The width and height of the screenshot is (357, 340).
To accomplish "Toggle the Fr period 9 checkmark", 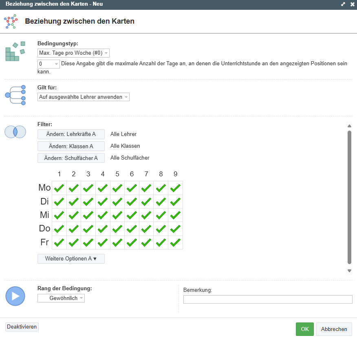I will click(175, 242).
